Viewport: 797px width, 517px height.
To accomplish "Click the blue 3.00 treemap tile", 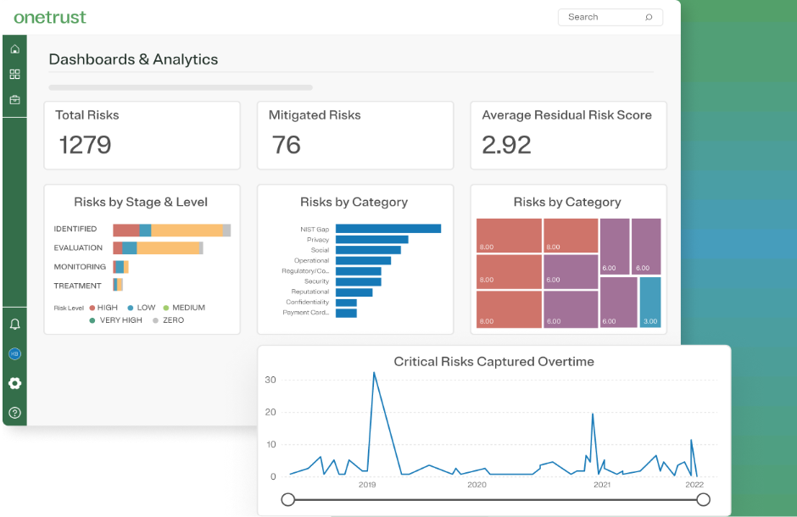I will click(x=649, y=303).
